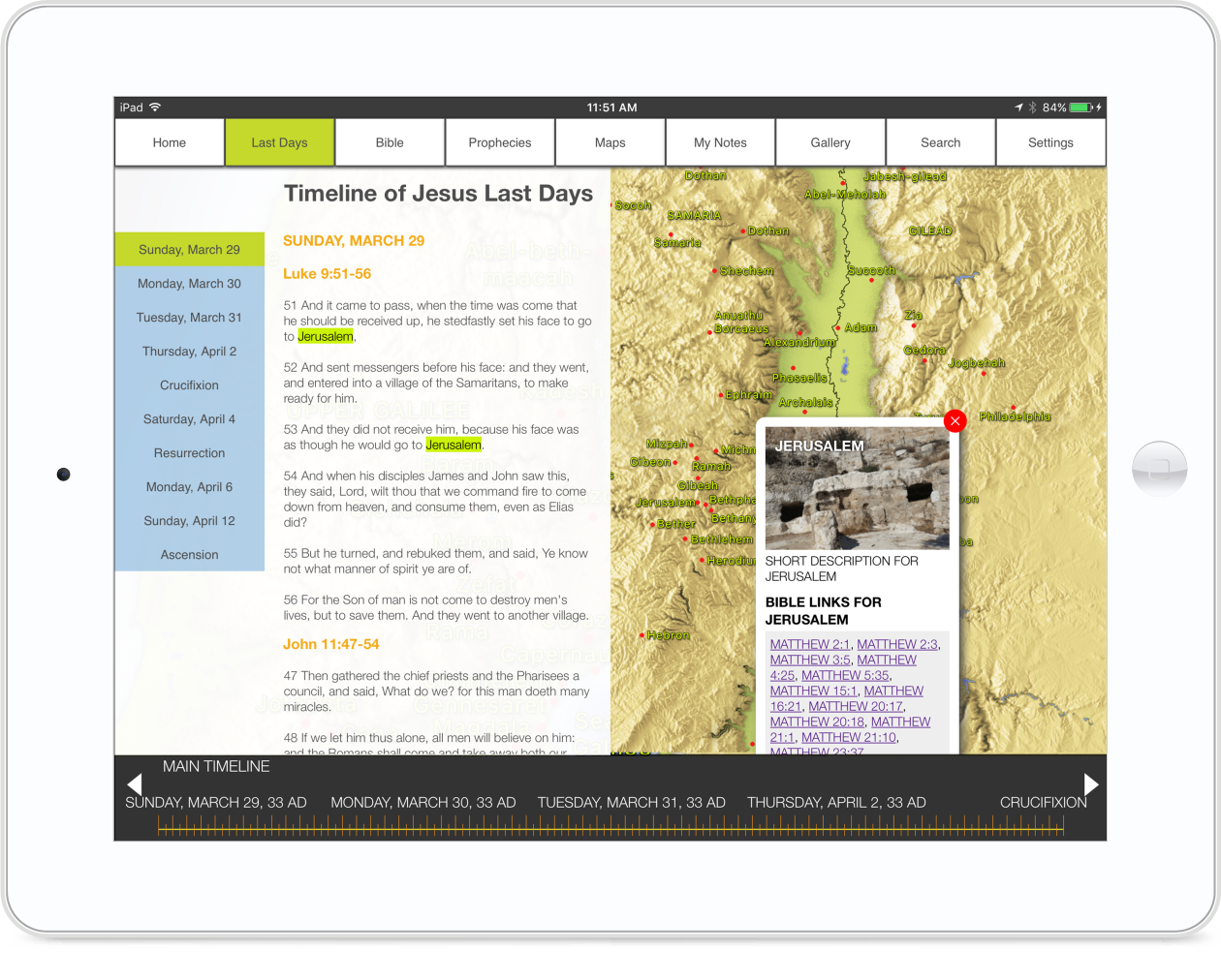Open the MATTHEW 20:18 Bible link
The height and width of the screenshot is (953, 1221).
tap(817, 722)
